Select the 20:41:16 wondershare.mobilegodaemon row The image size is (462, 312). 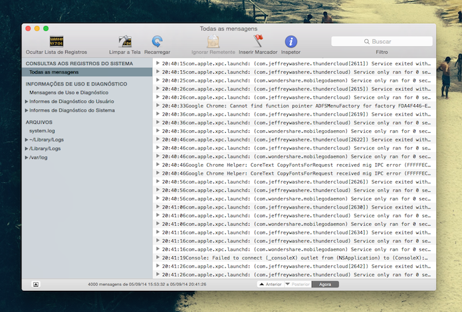pyautogui.click(x=294, y=250)
